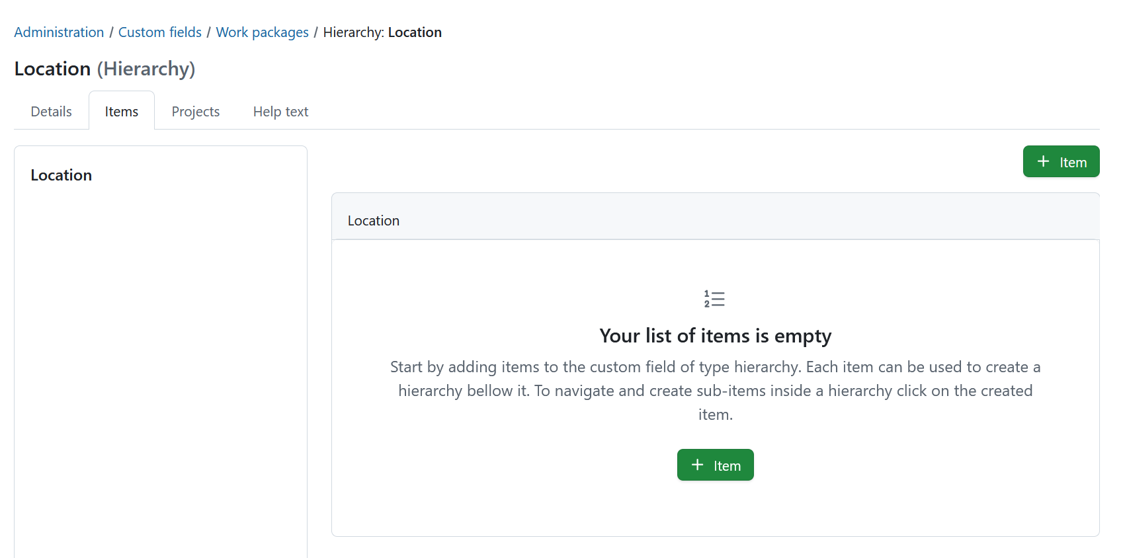Switch to the Details tab

click(x=50, y=111)
